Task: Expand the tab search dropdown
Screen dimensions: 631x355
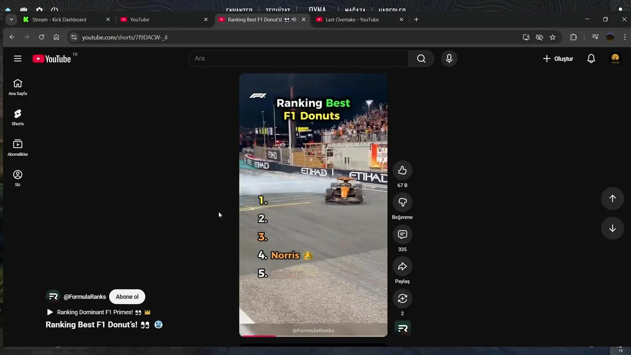Action: pyautogui.click(x=11, y=19)
